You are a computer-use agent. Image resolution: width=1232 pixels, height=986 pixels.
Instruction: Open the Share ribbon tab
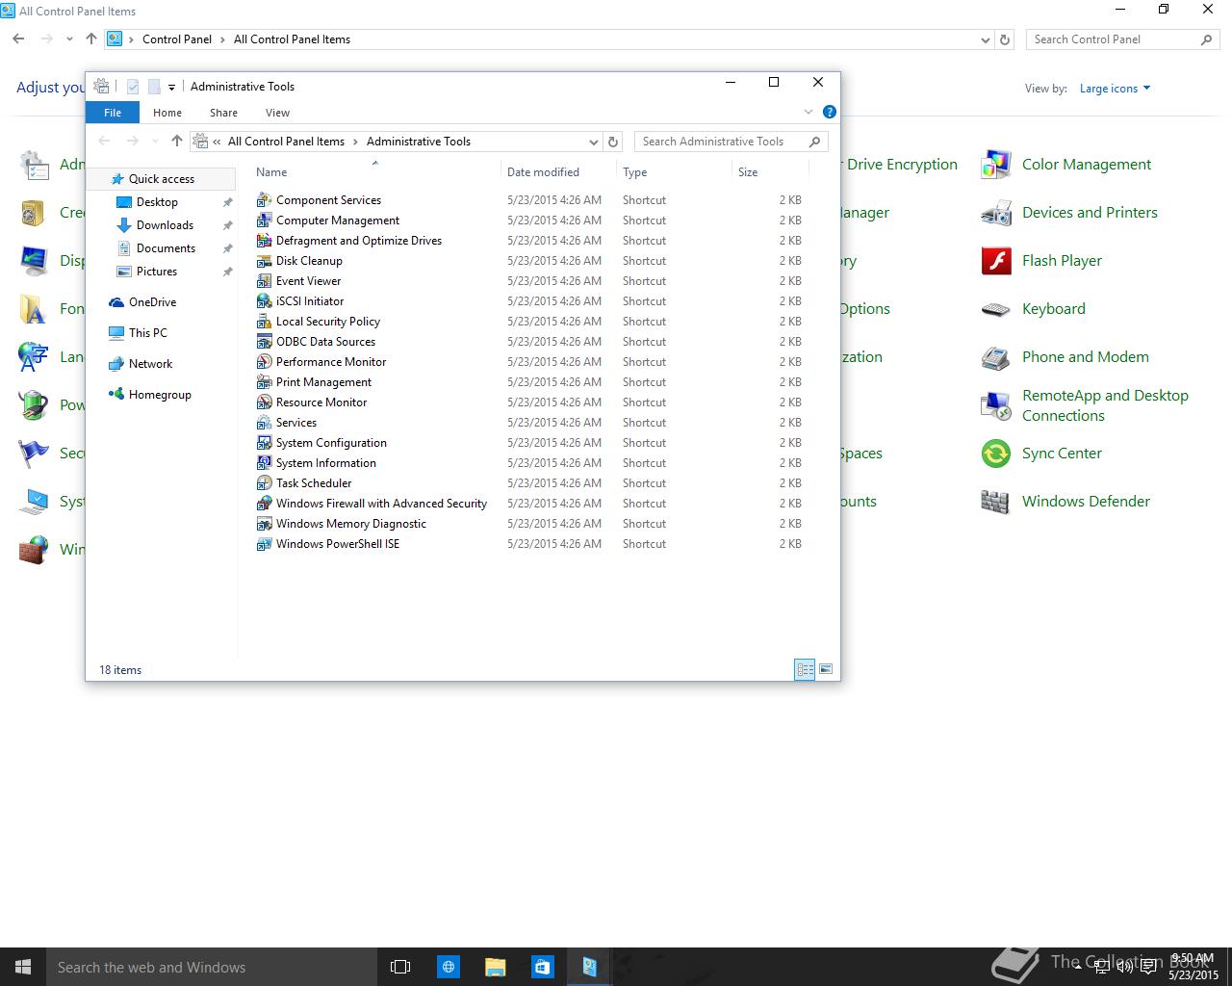[223, 113]
